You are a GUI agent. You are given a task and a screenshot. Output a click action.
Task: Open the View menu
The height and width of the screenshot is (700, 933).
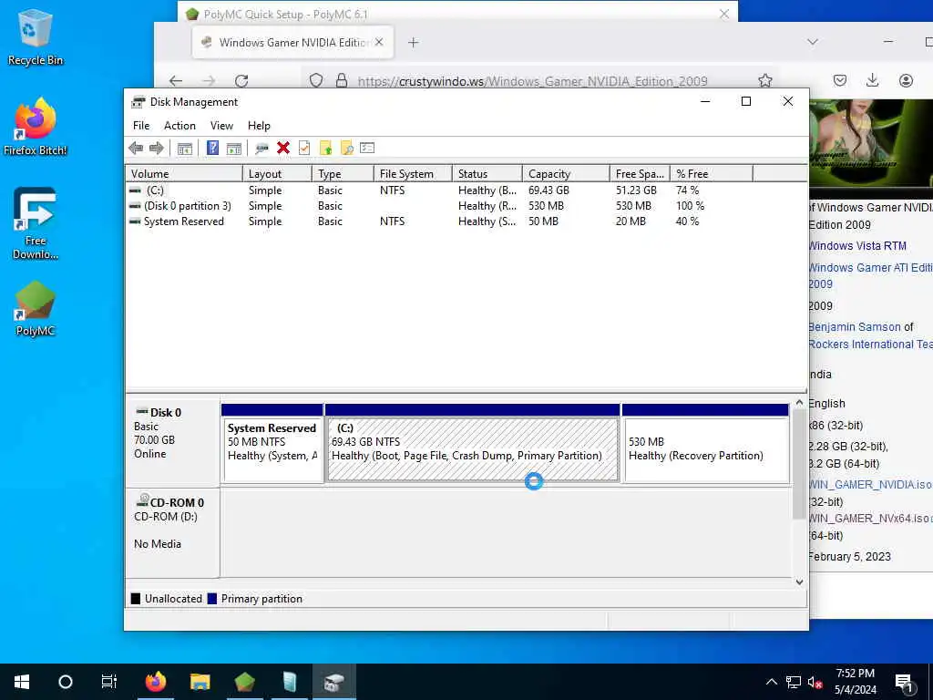(x=221, y=126)
